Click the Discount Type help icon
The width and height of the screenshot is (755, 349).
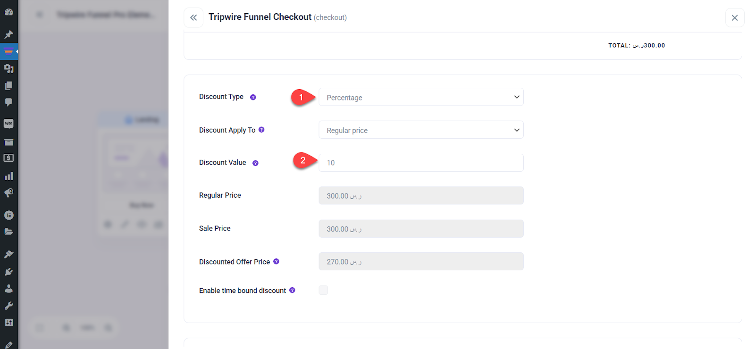[253, 97]
